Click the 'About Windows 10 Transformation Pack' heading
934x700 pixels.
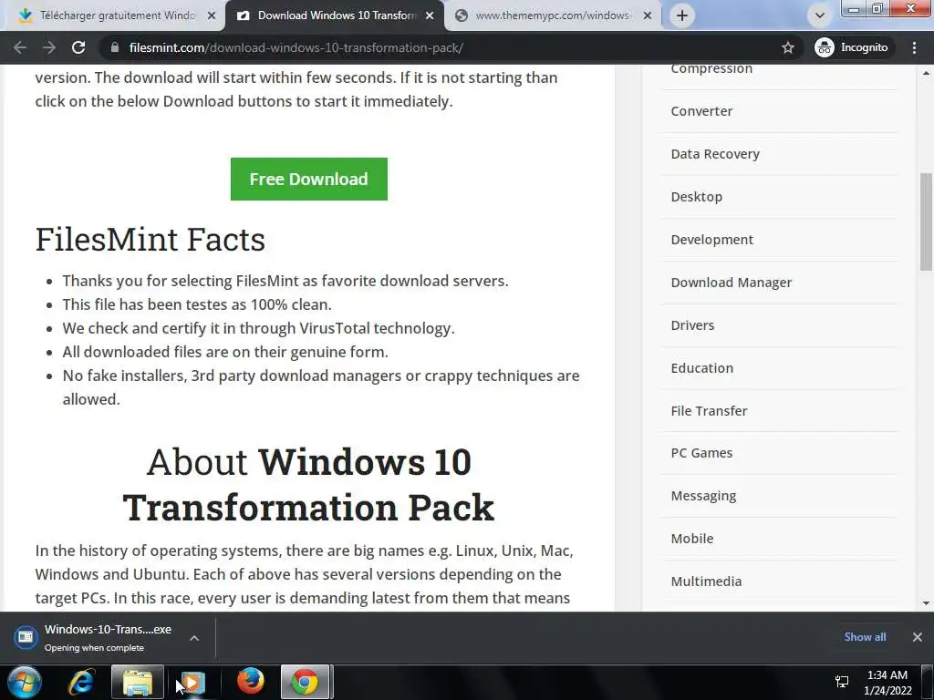coord(308,485)
